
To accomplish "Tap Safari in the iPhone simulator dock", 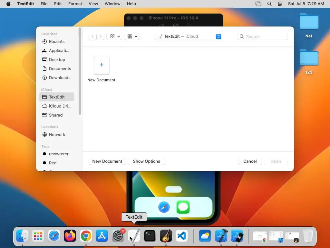I will [164, 207].
